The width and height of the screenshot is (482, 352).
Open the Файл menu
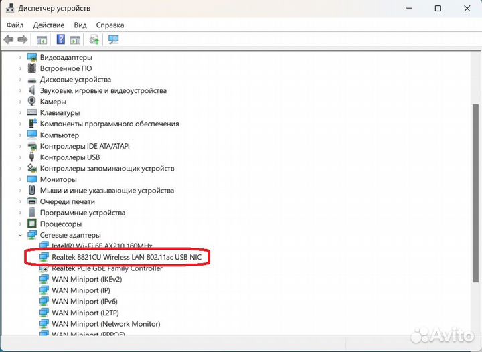click(15, 25)
